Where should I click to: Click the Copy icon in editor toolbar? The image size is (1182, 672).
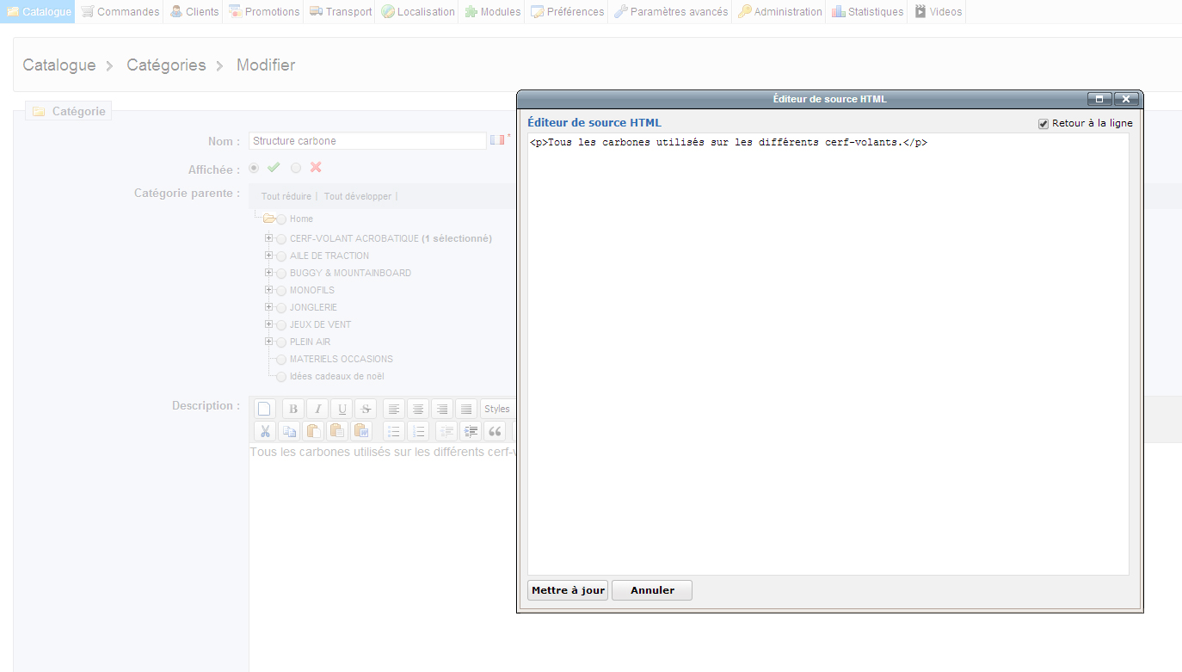click(289, 431)
